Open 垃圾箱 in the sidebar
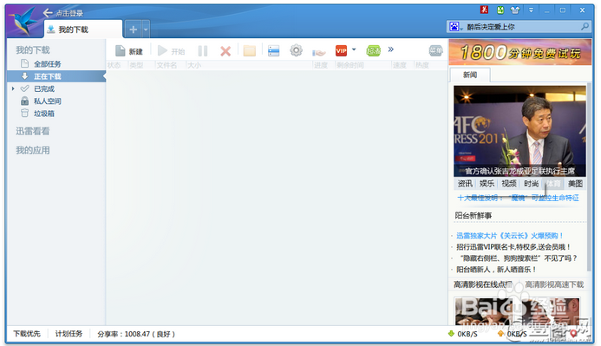The height and width of the screenshot is (346, 601). 43,114
